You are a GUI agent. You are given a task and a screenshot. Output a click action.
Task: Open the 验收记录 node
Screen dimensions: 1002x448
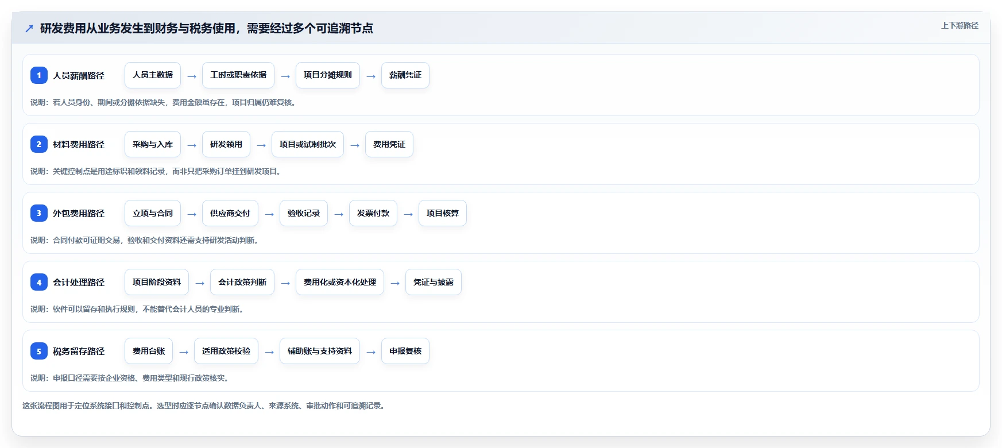304,213
